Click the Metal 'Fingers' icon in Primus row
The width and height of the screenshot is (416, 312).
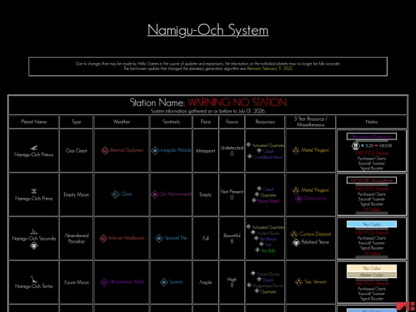(296, 150)
